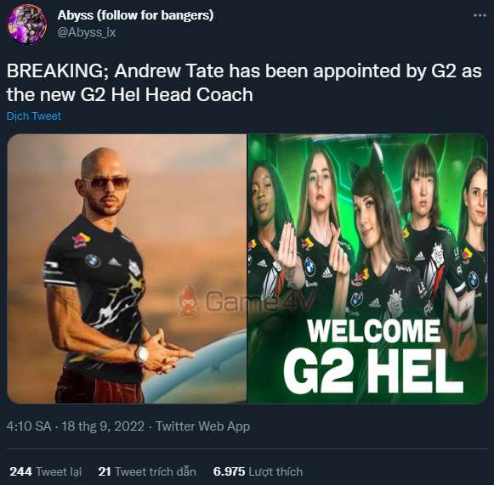Click the G2 HEL headline in the image
Screen dimensions: 494x485
(373, 371)
